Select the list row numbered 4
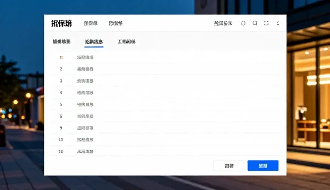 tap(165, 93)
